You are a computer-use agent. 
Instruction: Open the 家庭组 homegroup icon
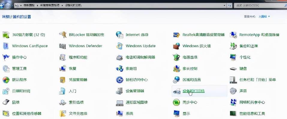[x=120, y=68]
